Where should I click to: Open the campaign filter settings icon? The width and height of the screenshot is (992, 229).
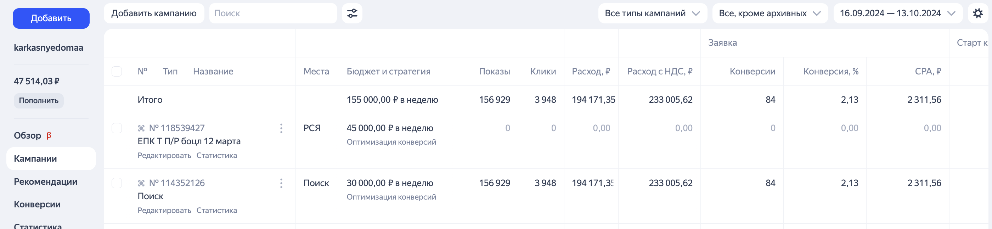coord(352,13)
